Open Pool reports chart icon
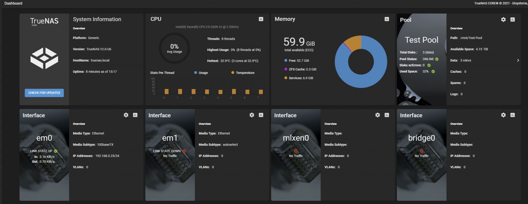The height and width of the screenshot is (204, 528). 513,19
